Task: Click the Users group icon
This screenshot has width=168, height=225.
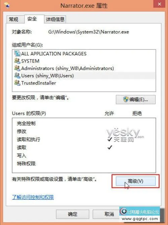Action: (17, 75)
